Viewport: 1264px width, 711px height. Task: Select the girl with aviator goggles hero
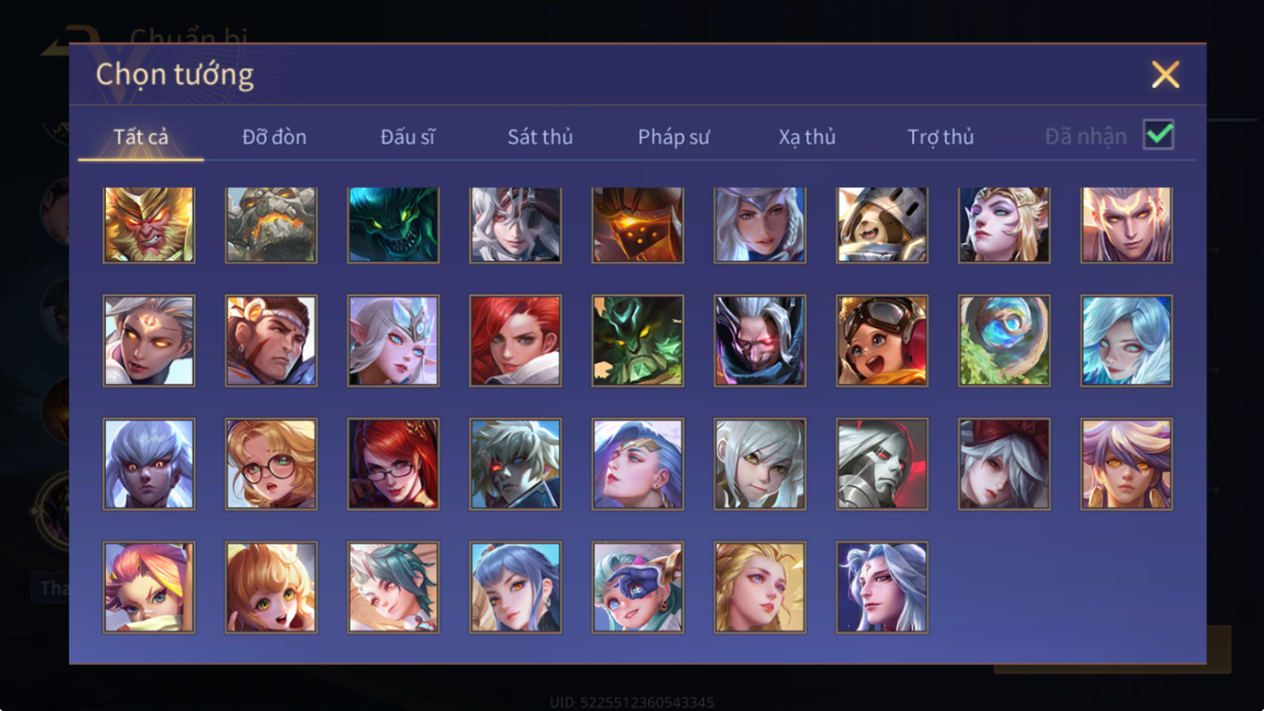882,340
